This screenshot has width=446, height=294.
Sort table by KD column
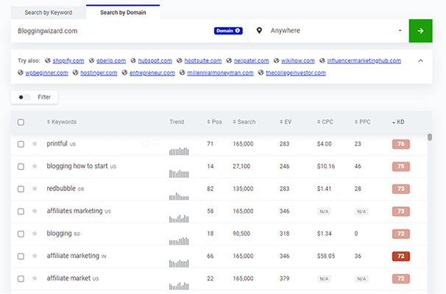point(400,122)
